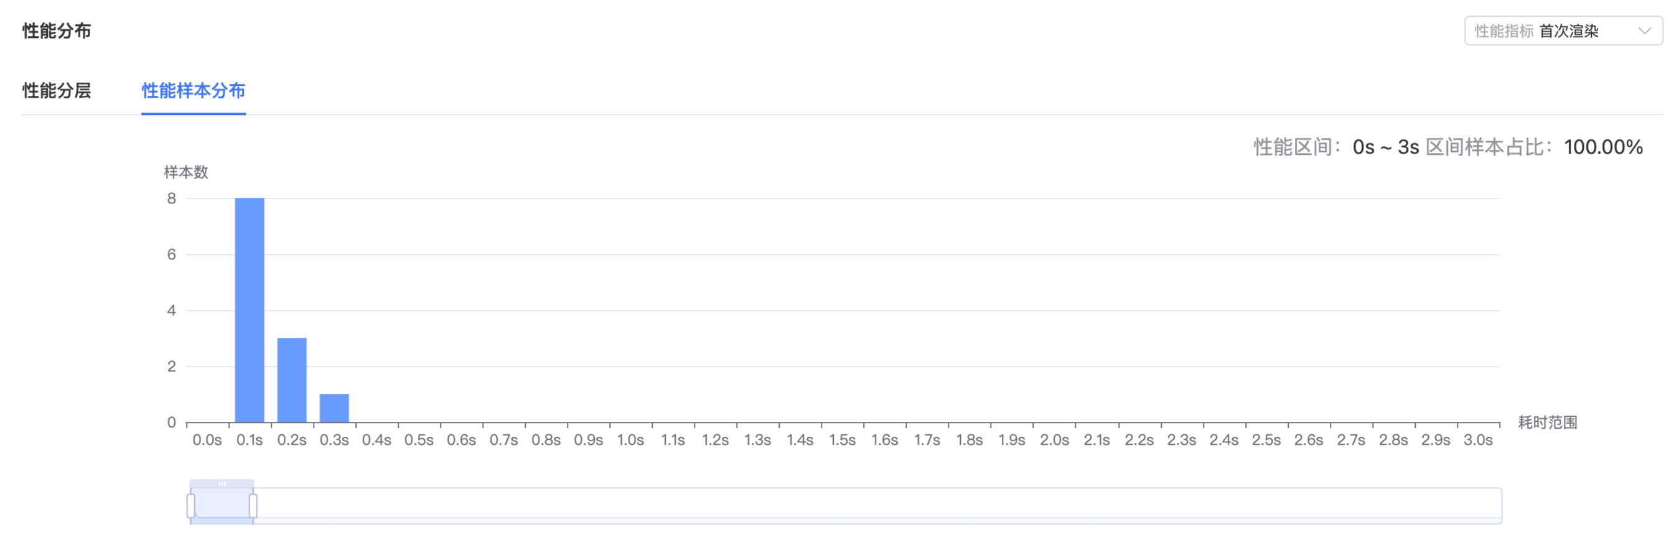The image size is (1679, 555).
Task: Click the histogram bar at 0.2s
Action: coord(292,380)
